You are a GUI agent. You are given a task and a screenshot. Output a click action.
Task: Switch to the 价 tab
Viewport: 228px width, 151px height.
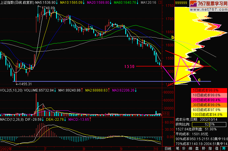point(185,148)
